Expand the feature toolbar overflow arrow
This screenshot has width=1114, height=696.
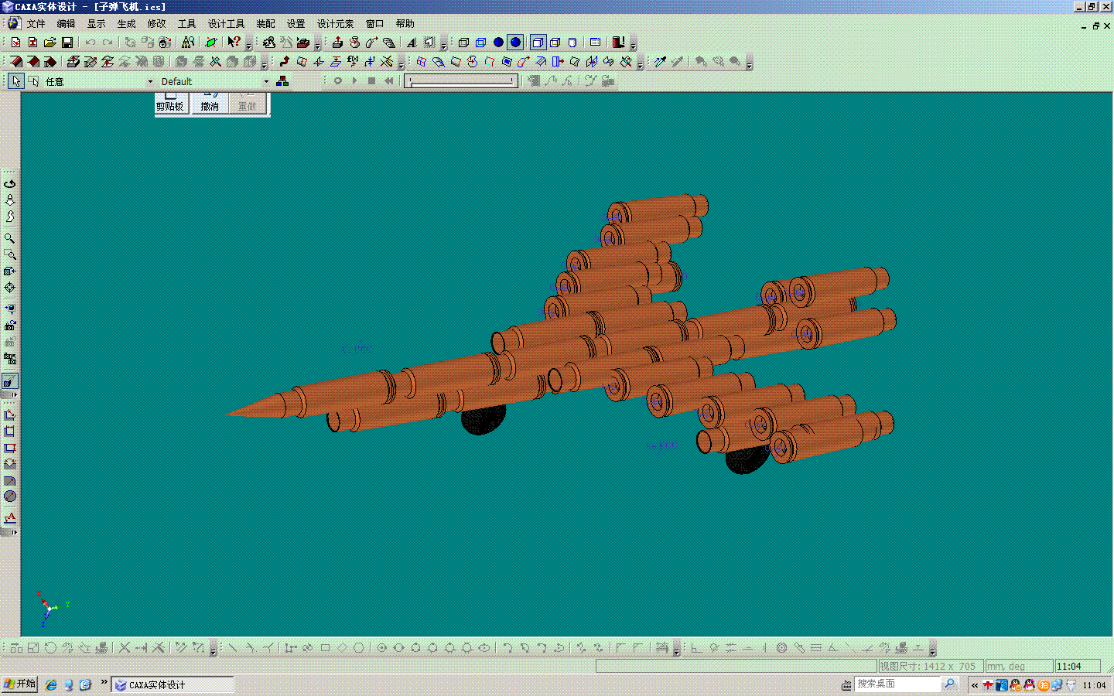(x=264, y=63)
